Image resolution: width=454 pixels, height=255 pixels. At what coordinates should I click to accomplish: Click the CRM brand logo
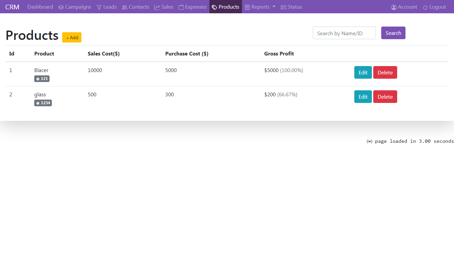tap(12, 7)
